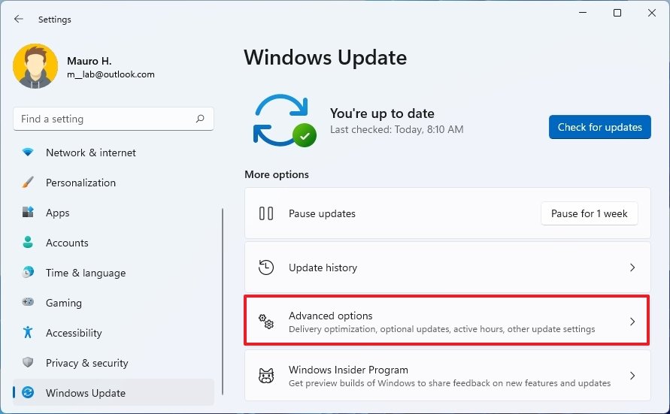670x414 pixels.
Task: Click the Update history clock icon
Action: pos(266,267)
